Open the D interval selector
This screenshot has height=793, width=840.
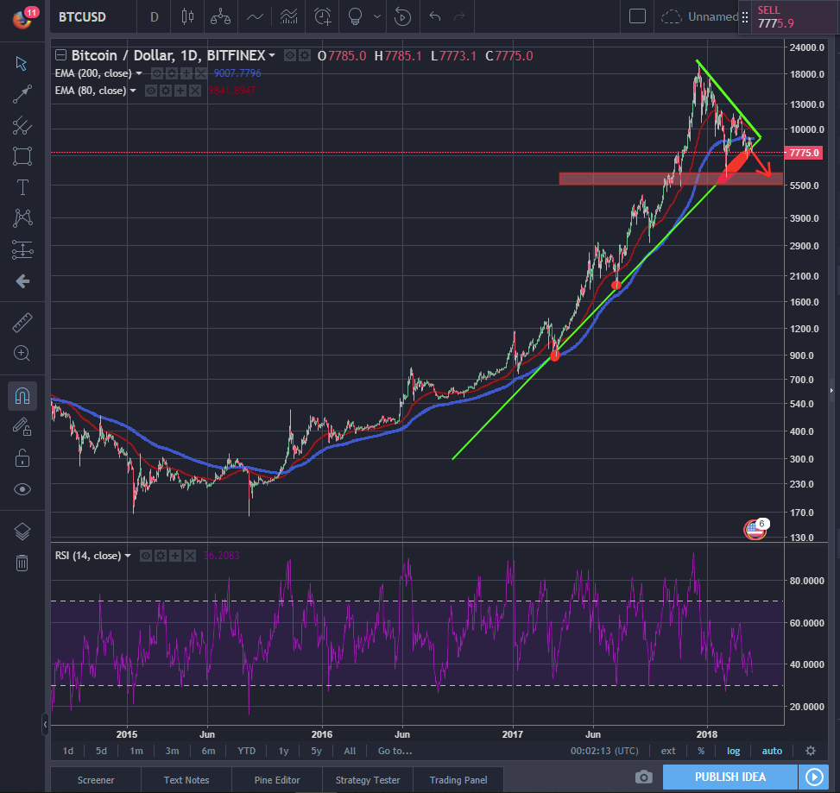(155, 16)
